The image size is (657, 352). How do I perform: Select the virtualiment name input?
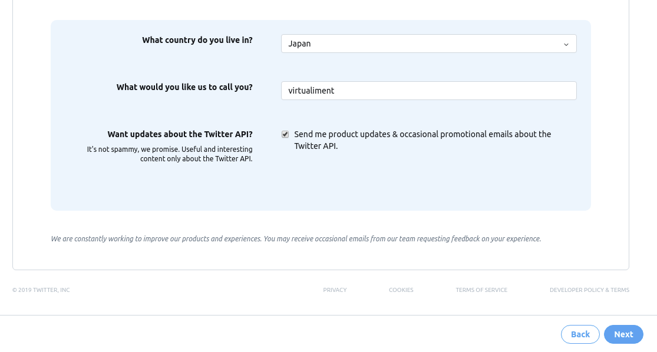point(428,90)
